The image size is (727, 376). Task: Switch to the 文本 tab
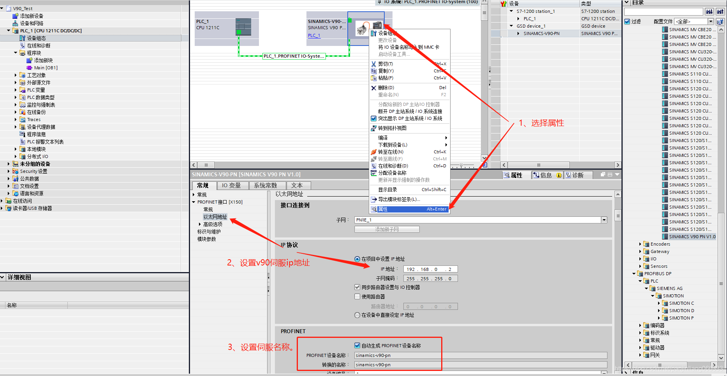[297, 186]
